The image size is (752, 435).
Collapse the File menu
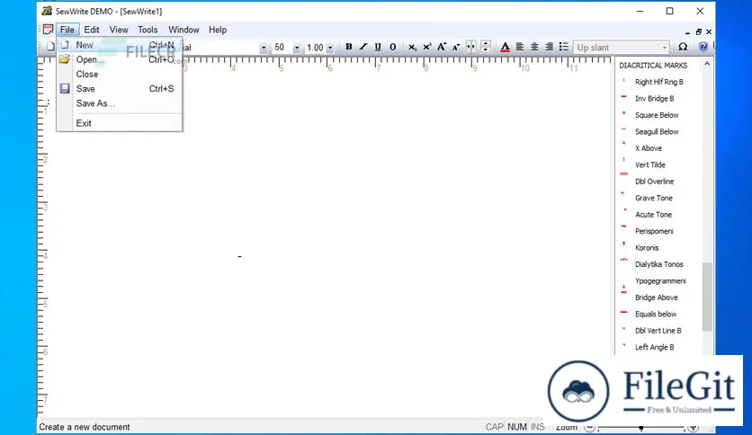point(67,30)
